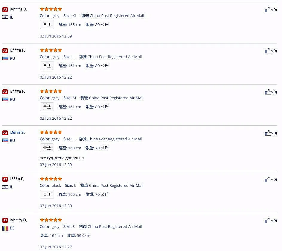Click the 合适 fit tag in M***a D. review
282x251 pixels.
click(47, 25)
